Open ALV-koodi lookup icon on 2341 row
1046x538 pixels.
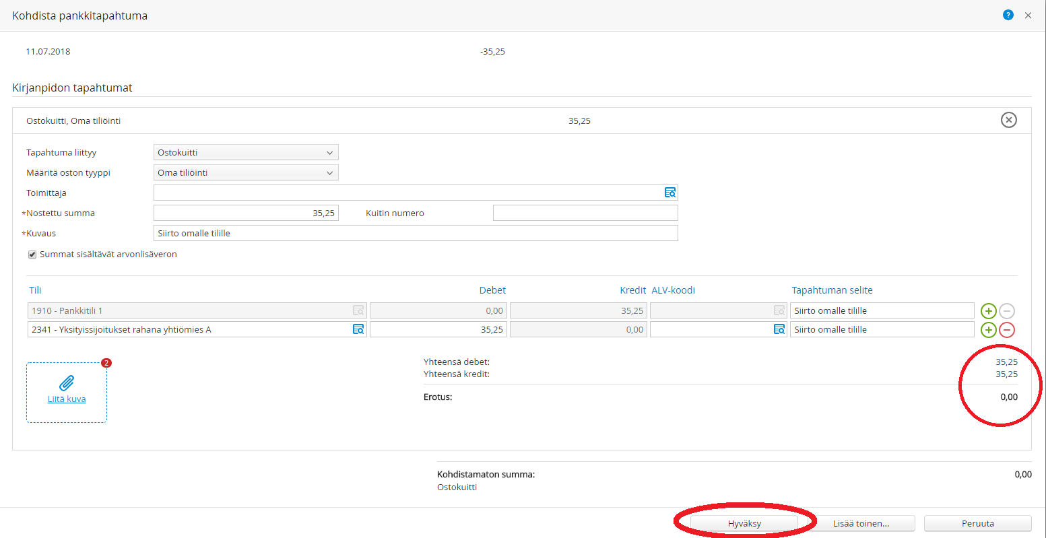coord(779,329)
